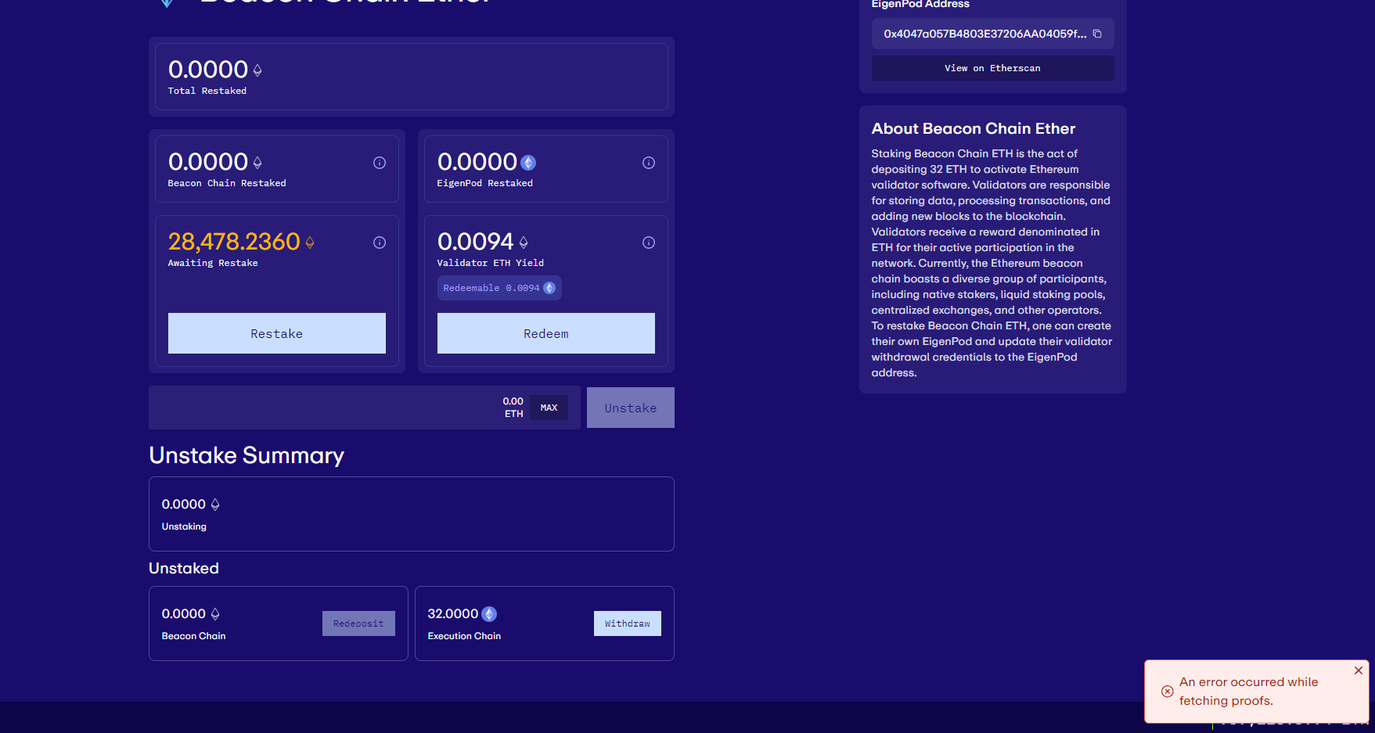Screen dimensions: 1375x733
Task: Show info for Beacon Chain Restaked
Action: click(x=380, y=163)
